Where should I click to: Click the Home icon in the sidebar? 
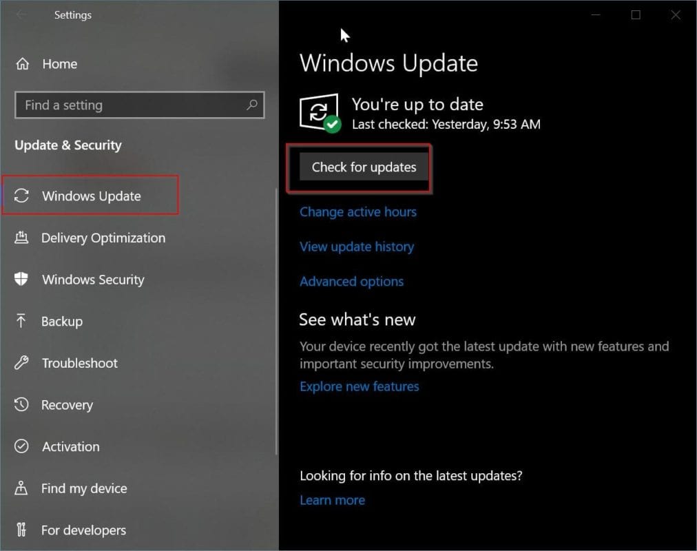click(23, 63)
